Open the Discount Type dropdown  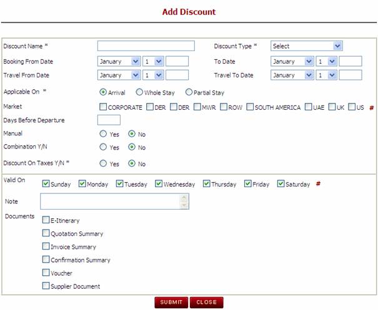coord(306,46)
